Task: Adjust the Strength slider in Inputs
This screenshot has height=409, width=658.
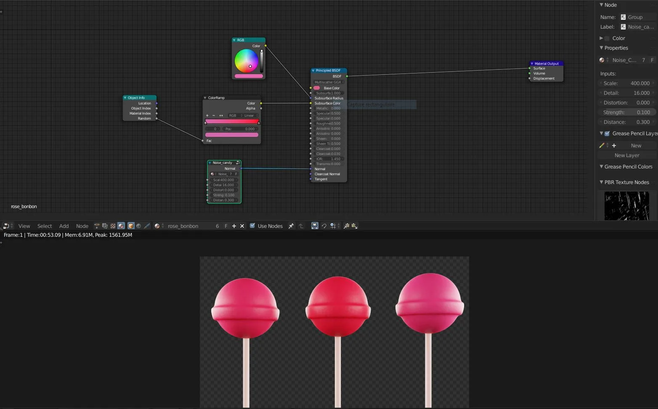Action: pos(627,112)
